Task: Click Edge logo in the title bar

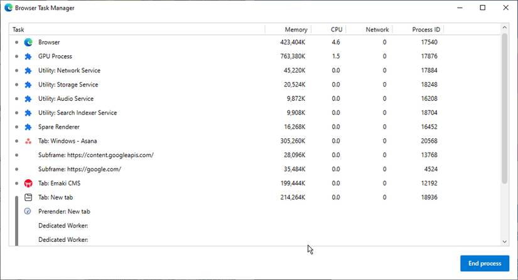Action: tap(8, 8)
